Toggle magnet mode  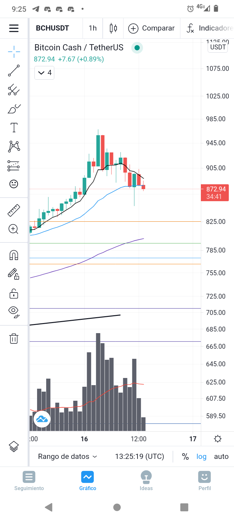coord(14,255)
